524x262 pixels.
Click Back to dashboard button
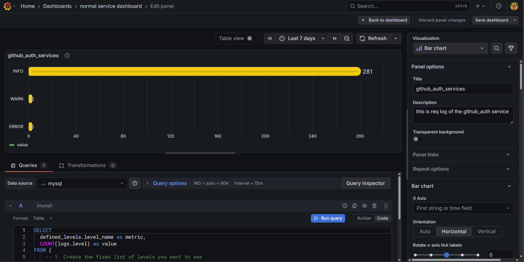384,20
